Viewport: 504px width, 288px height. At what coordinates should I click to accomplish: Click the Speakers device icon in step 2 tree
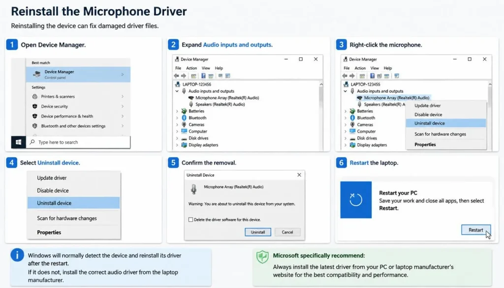point(191,104)
